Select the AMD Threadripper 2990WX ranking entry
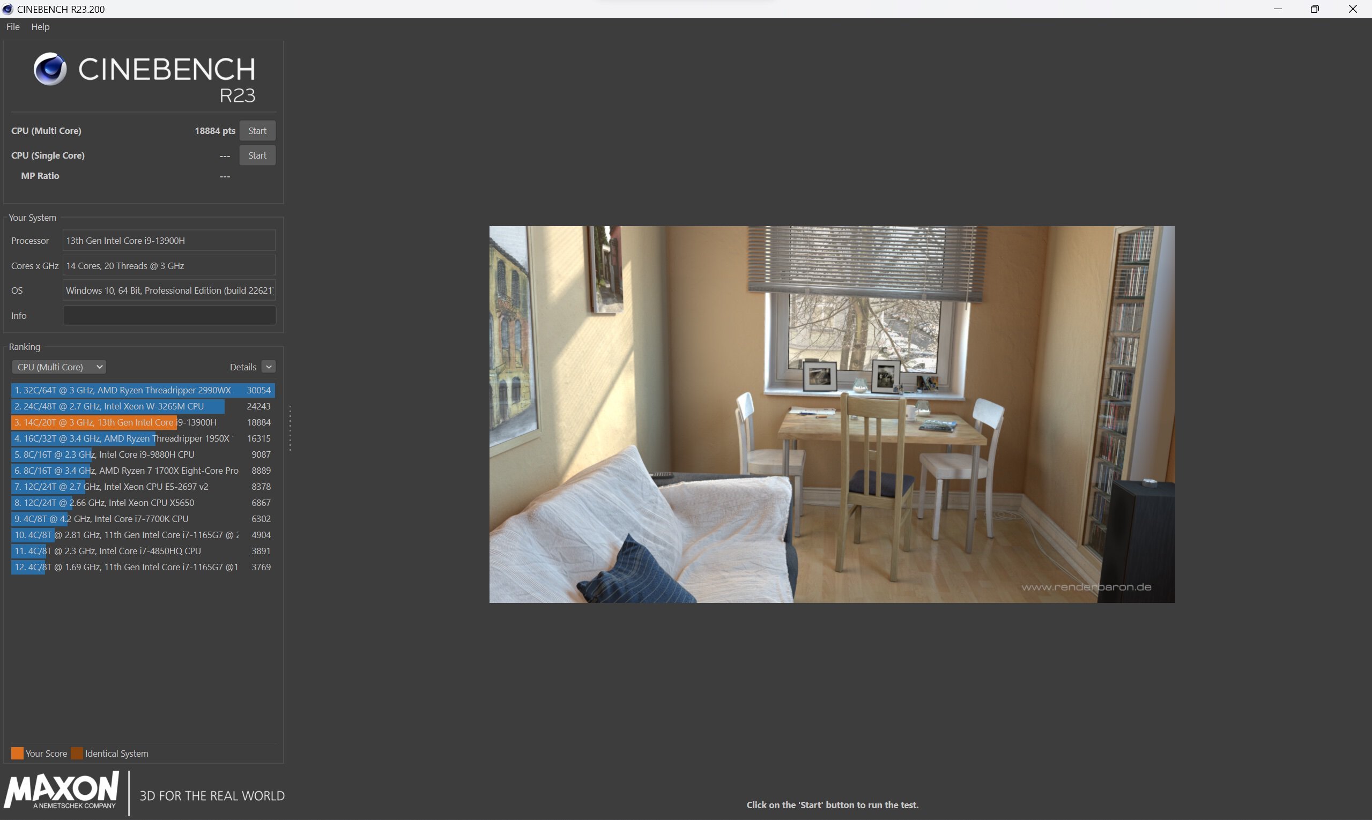The image size is (1372, 820). pos(142,390)
